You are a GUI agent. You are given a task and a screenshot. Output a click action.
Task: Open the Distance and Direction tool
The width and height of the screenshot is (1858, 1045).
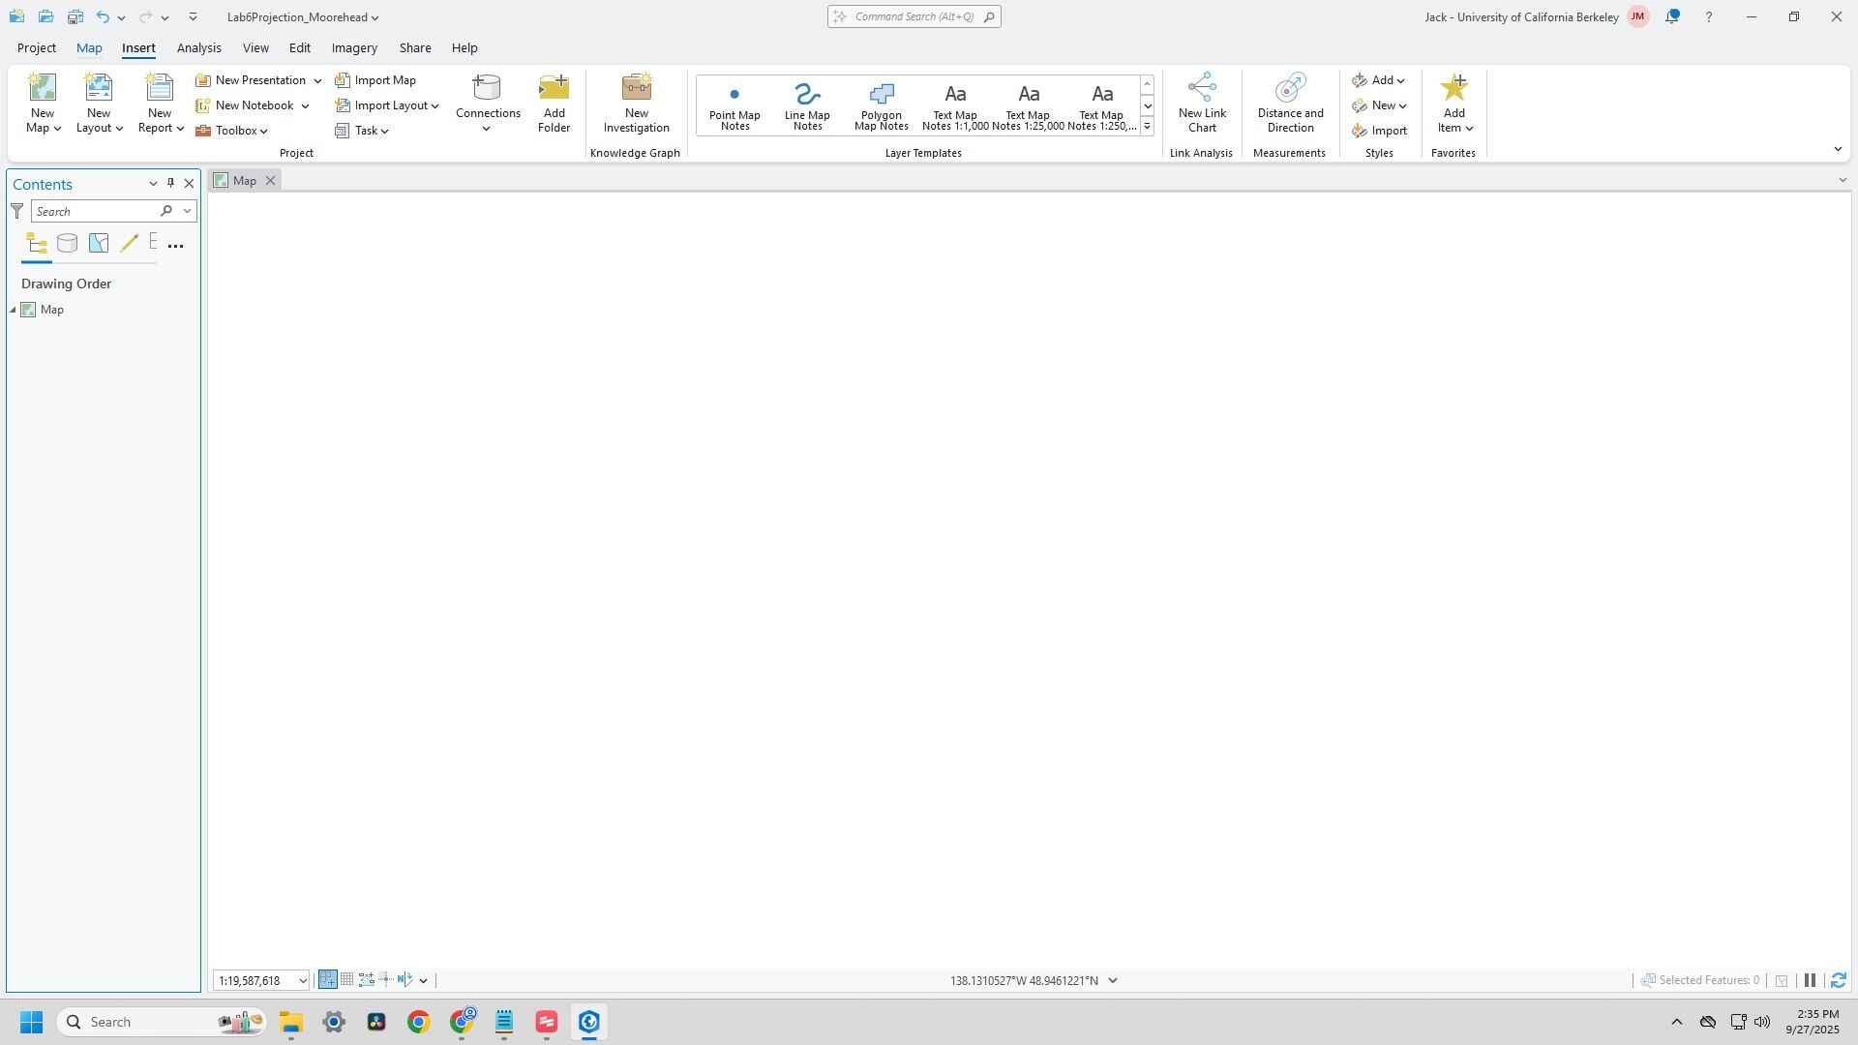pos(1290,103)
